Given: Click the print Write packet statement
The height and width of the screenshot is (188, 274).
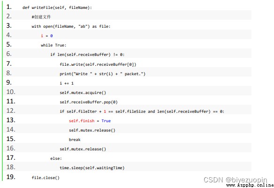Looking at the screenshot, I should tap(102, 74).
